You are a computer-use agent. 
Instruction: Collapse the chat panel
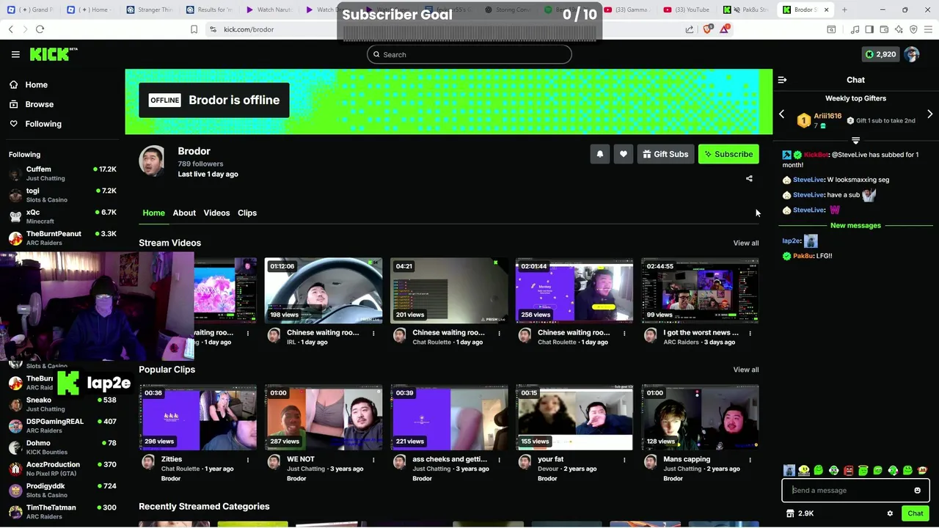point(782,80)
